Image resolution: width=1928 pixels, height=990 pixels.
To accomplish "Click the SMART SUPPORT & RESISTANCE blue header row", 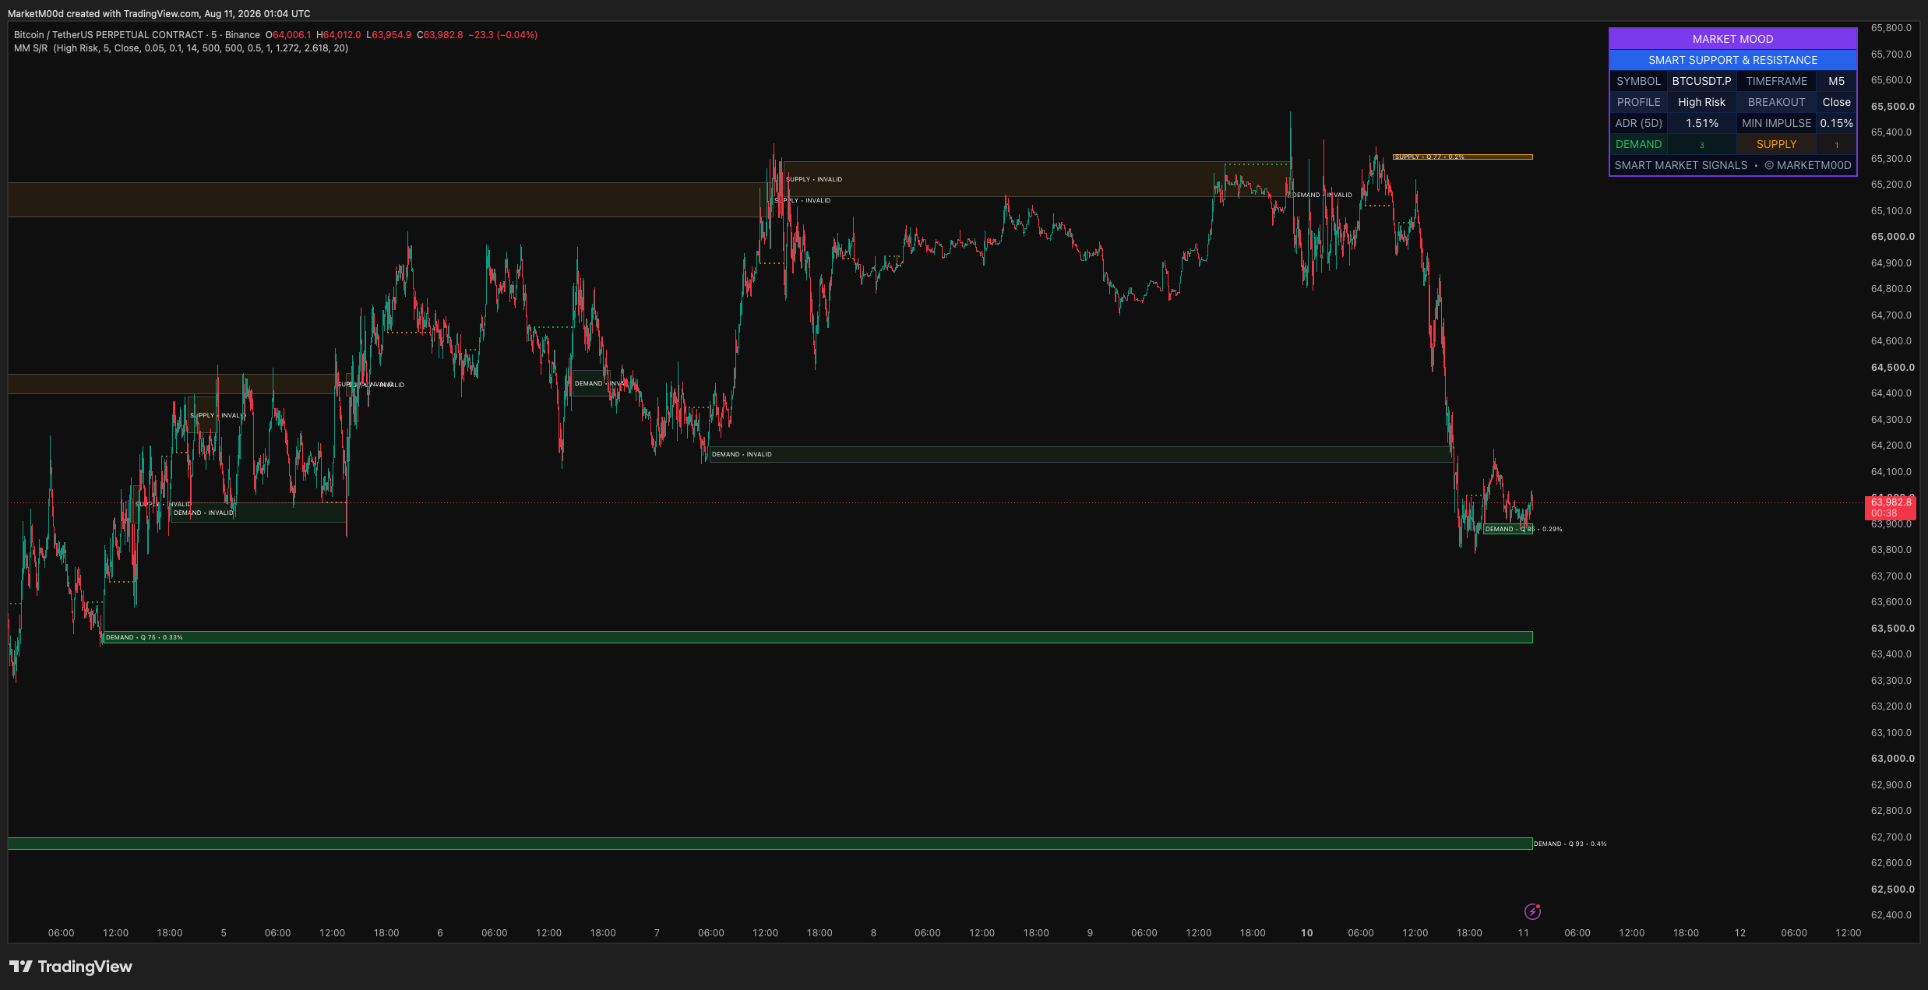I will (1733, 60).
